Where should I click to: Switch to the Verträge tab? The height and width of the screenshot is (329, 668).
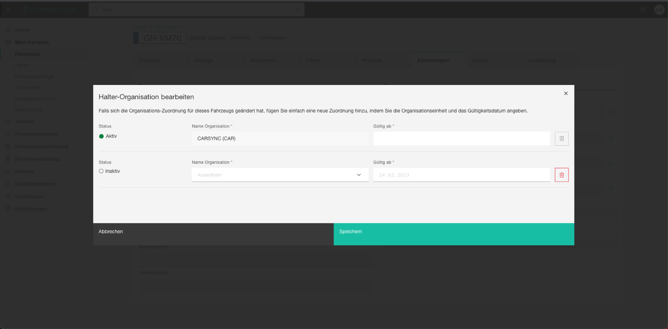tap(216, 60)
